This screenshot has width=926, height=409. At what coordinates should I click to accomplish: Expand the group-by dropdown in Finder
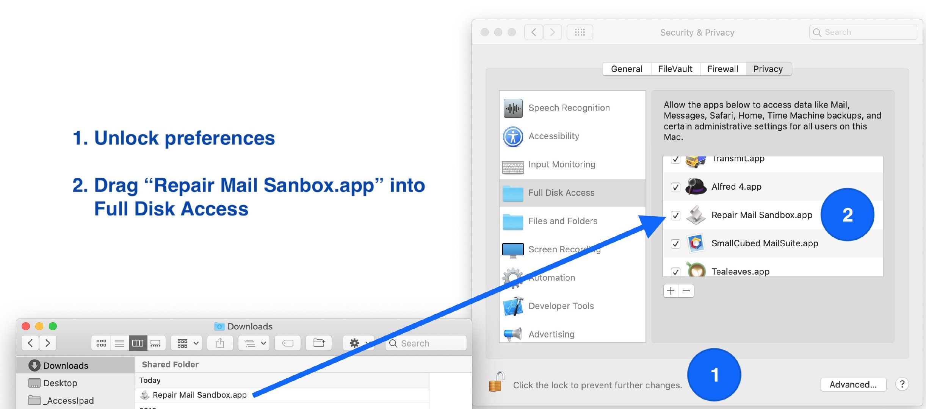tap(187, 343)
